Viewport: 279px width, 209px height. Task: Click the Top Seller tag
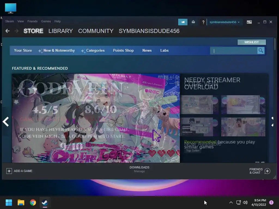point(193,151)
